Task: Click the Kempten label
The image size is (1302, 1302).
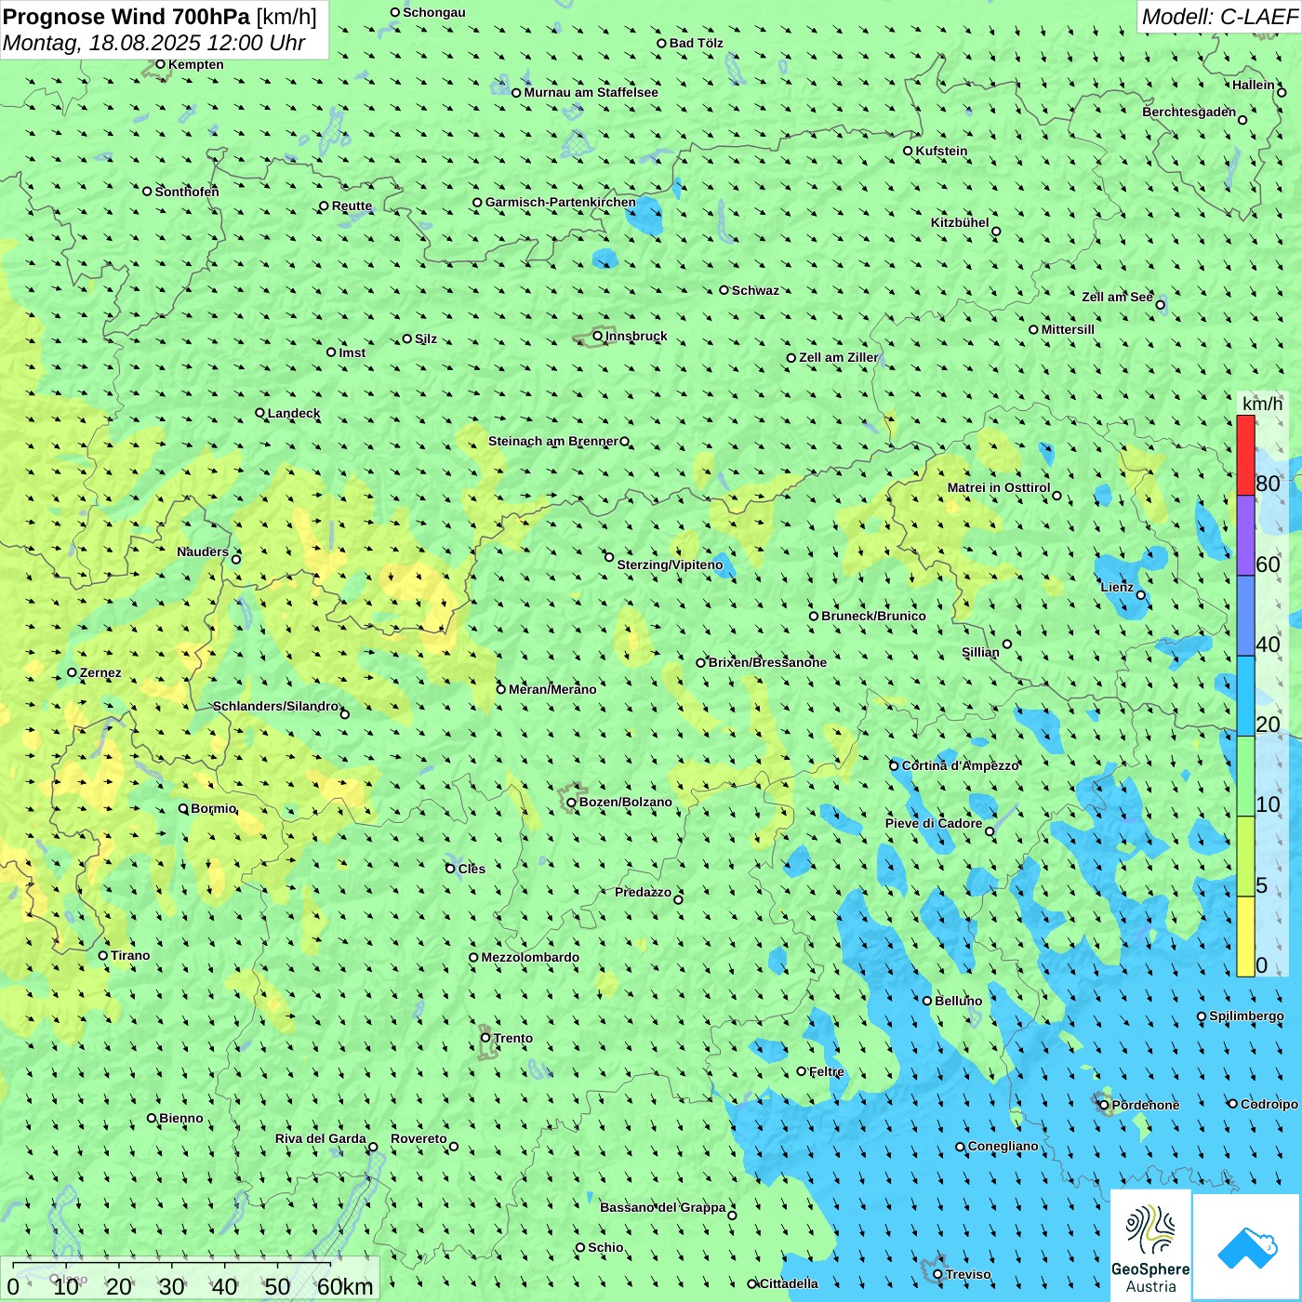Action: tap(196, 64)
